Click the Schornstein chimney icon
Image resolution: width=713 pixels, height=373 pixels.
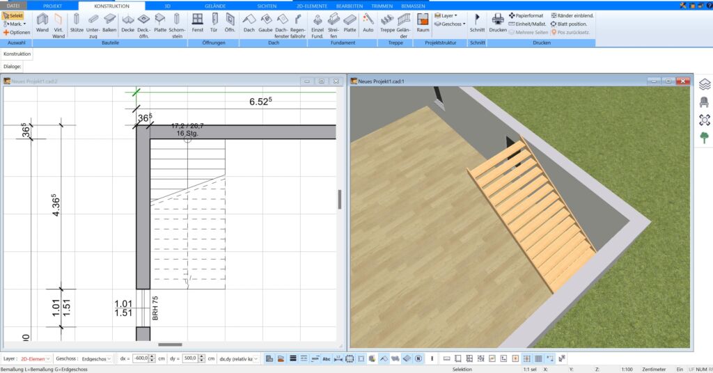pos(177,26)
